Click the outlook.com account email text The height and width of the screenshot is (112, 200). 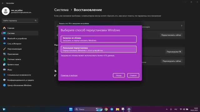click(21, 12)
